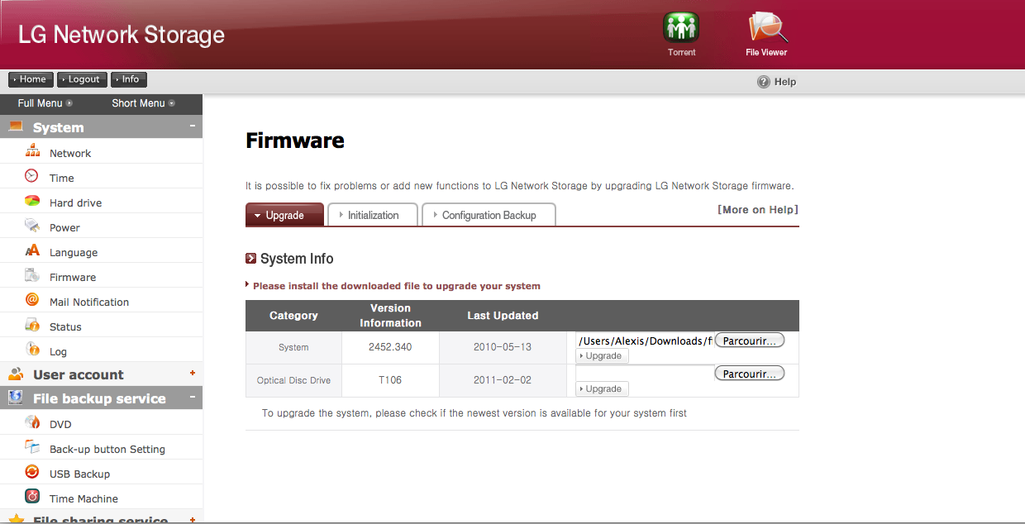Click the Mail Notification @ icon
This screenshot has height=524, width=1025.
tap(32, 300)
